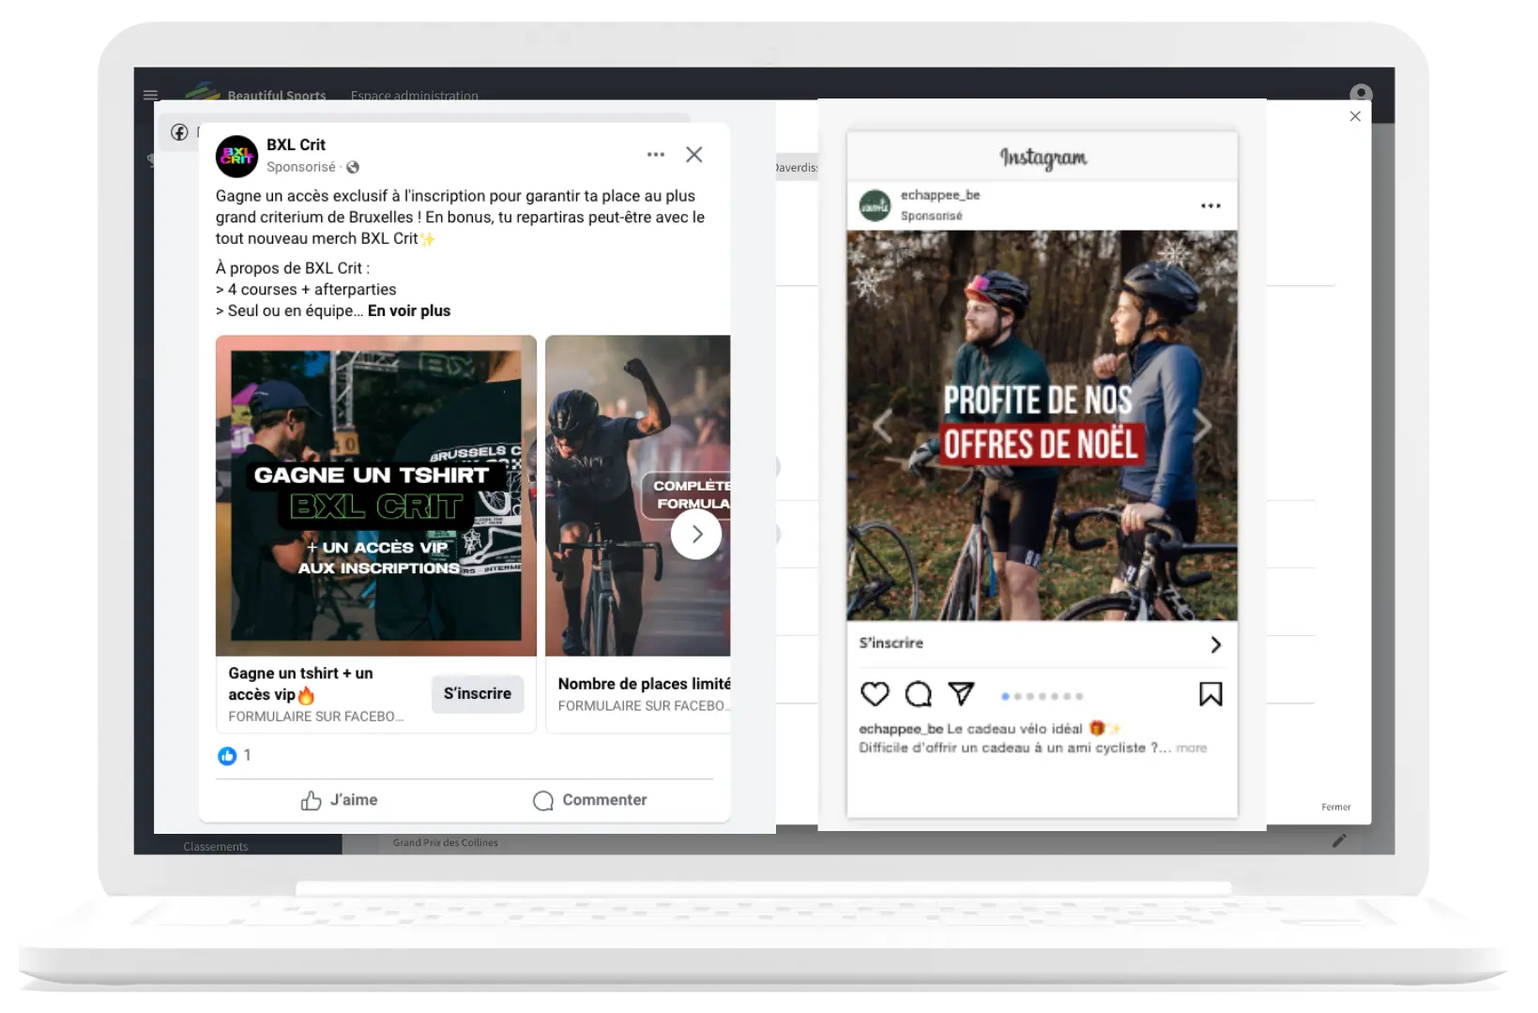The image size is (1538, 1013).
Task: Open the Gagne un tshirt carousel image
Action: click(x=376, y=495)
